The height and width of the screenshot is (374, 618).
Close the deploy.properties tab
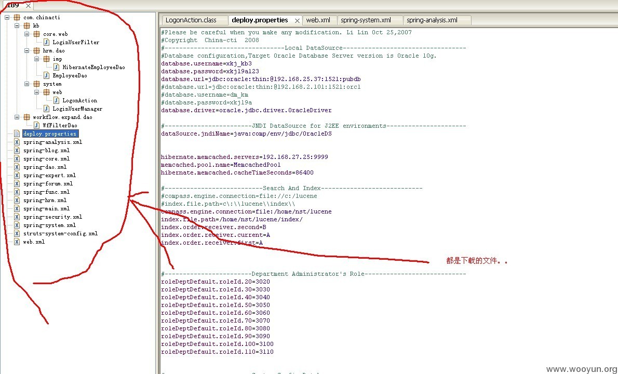point(297,20)
